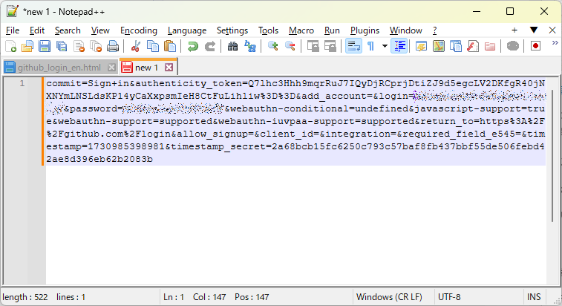
Task: Zoom in using magnifier plus icon
Action: coord(272,46)
